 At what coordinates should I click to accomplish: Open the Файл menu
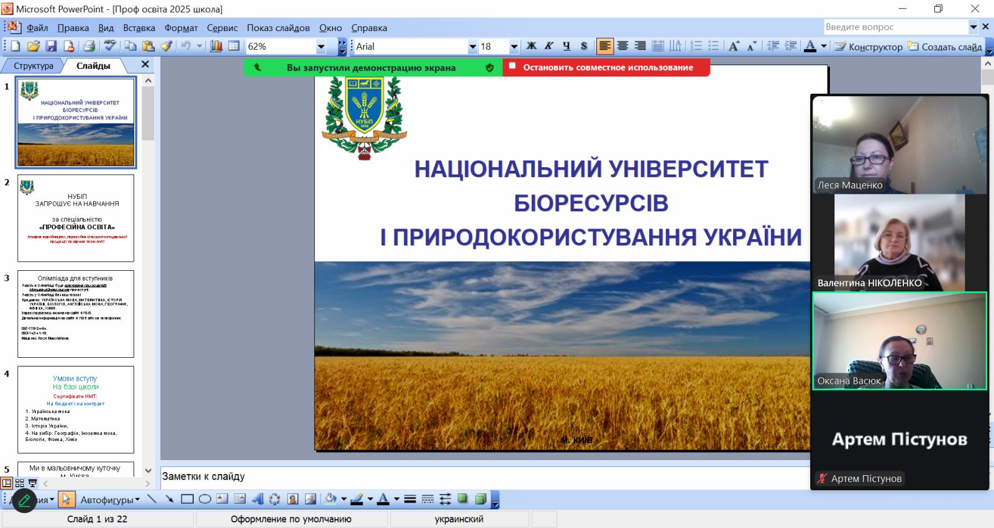[37, 28]
